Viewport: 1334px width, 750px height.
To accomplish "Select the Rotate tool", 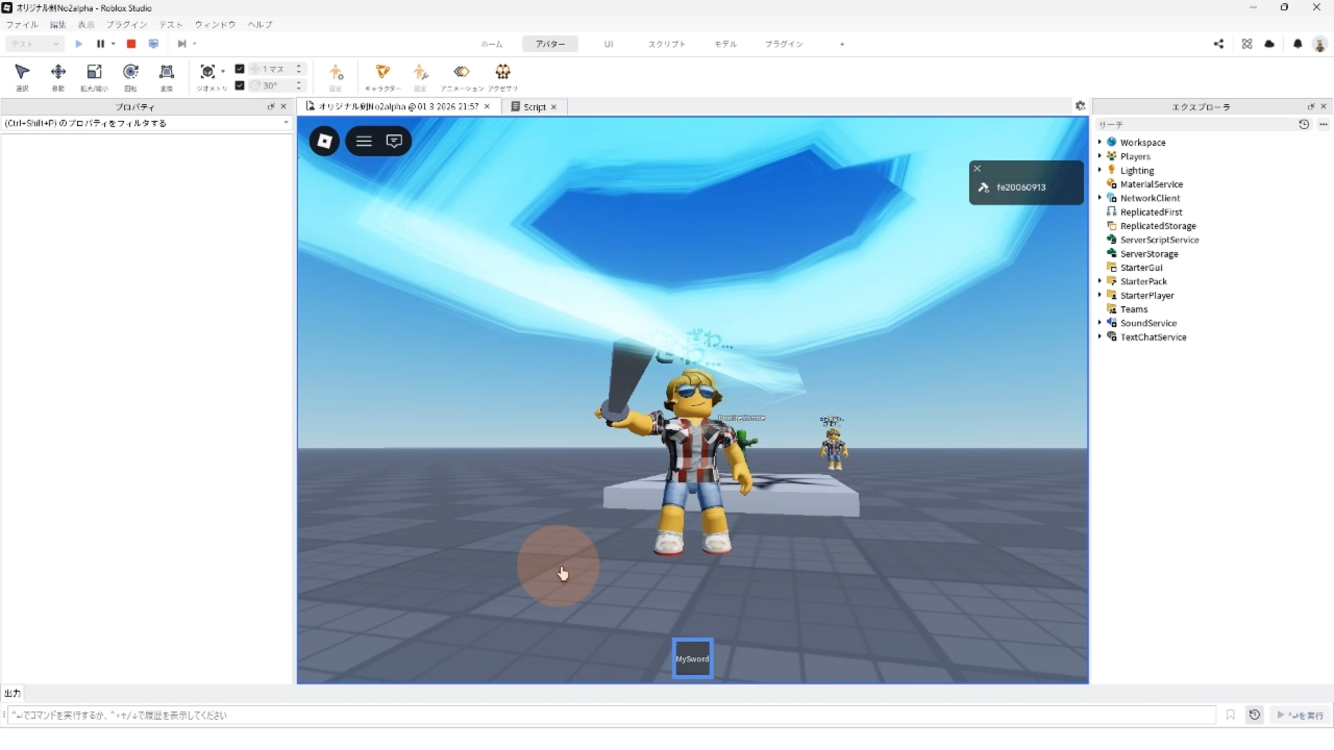I will (130, 72).
